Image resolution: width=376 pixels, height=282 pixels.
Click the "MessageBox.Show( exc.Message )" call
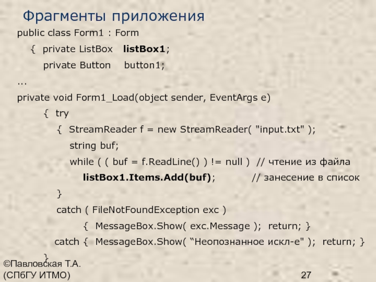(x=179, y=226)
